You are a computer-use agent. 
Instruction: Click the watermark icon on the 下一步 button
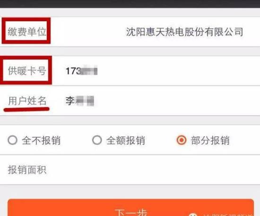[193, 214]
